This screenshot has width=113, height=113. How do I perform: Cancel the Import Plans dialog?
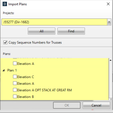click(x=96, y=105)
